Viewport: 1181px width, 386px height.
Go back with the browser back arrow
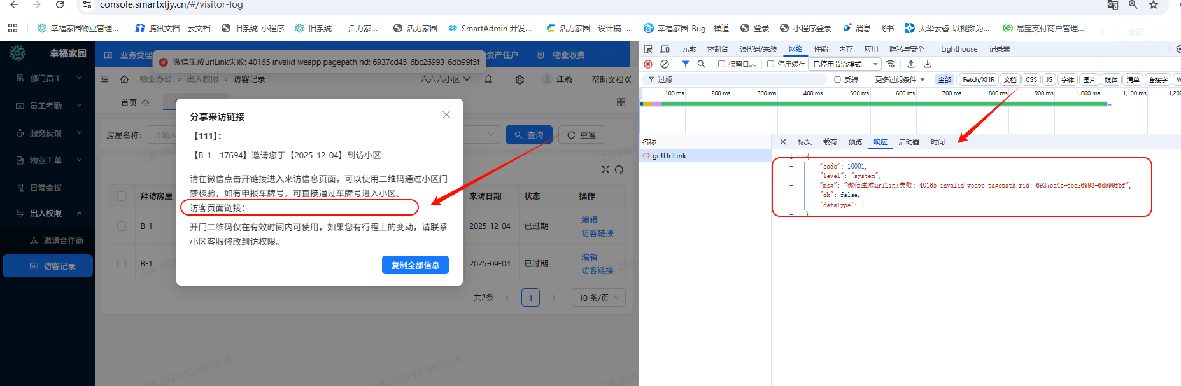[x=14, y=4]
